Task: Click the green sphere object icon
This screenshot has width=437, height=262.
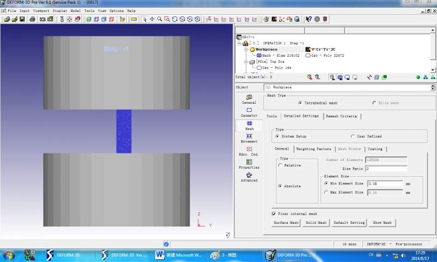Action: (418, 78)
